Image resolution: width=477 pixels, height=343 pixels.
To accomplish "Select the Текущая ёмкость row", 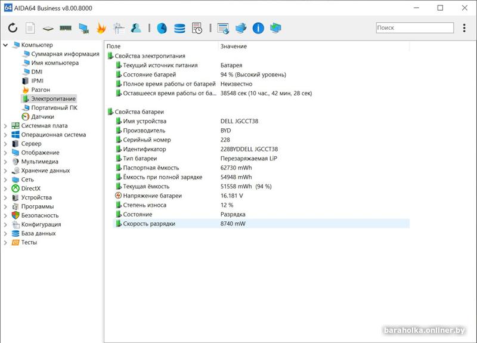I will tap(262, 187).
